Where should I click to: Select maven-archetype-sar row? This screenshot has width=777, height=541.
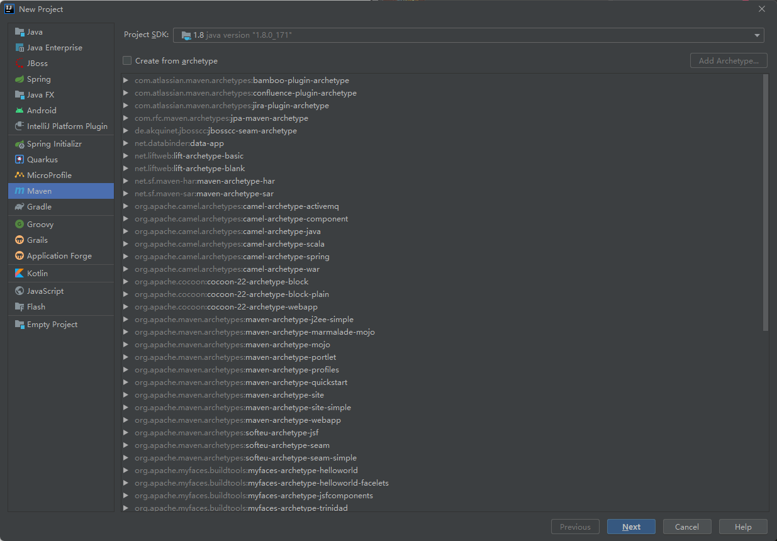pyautogui.click(x=442, y=194)
